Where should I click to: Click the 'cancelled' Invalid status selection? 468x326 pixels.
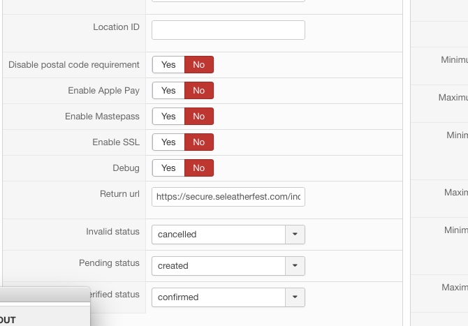(218, 235)
